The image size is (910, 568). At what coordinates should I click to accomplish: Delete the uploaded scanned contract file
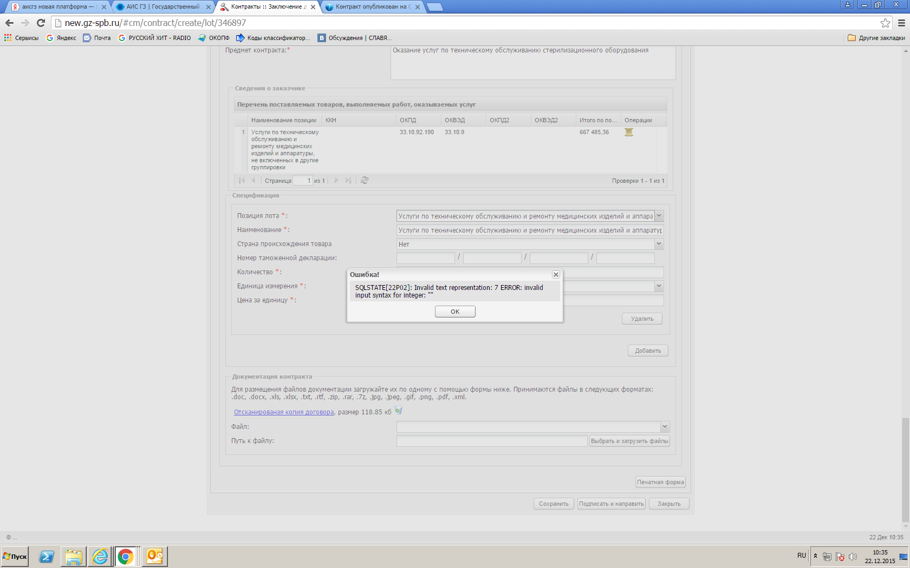point(399,411)
